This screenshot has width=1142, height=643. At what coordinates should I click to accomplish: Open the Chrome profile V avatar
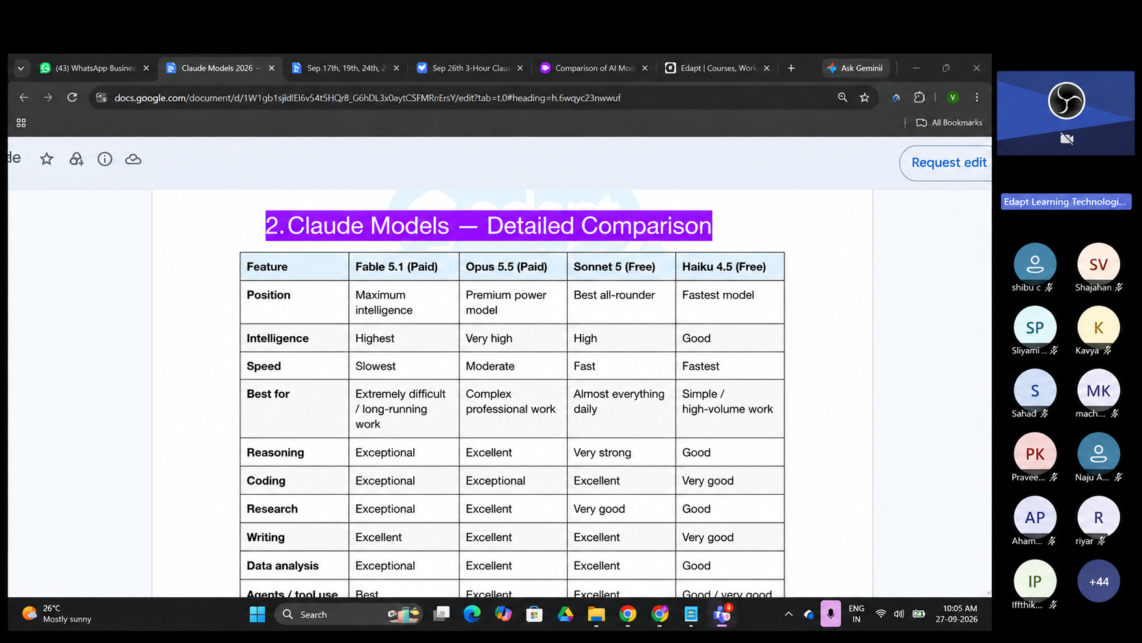(953, 98)
